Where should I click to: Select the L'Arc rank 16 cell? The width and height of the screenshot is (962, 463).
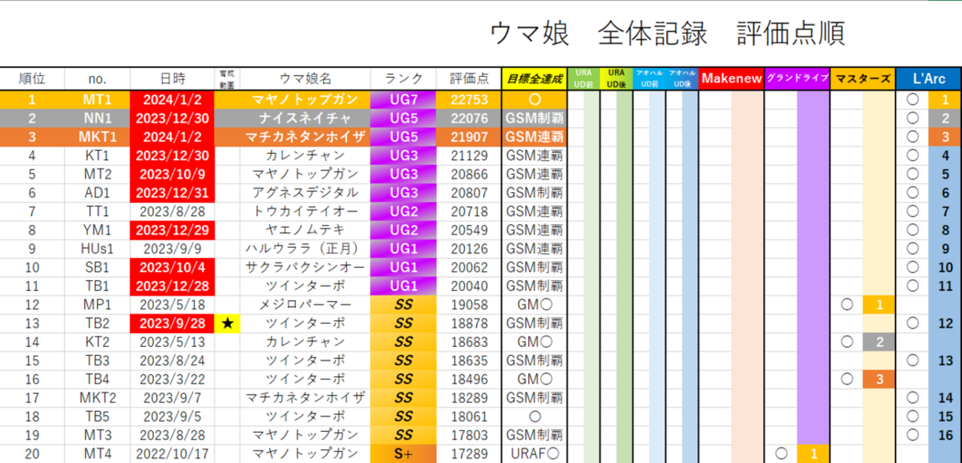pyautogui.click(x=945, y=435)
